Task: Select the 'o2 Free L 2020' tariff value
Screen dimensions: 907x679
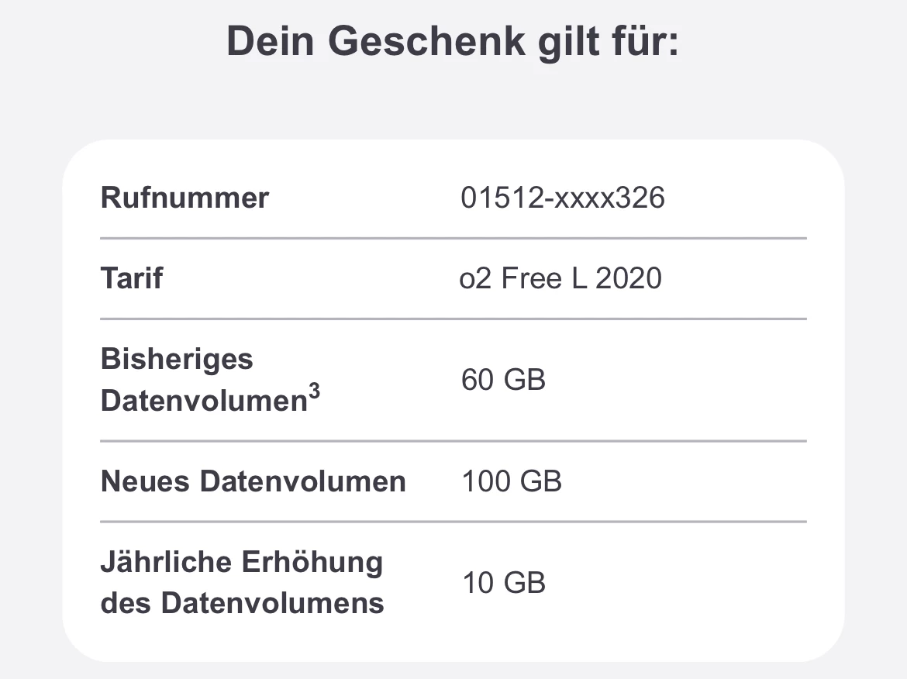Action: [x=560, y=278]
